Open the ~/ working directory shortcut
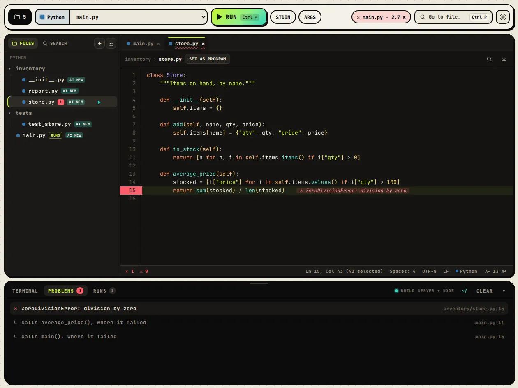This screenshot has height=388, width=518. [x=464, y=291]
